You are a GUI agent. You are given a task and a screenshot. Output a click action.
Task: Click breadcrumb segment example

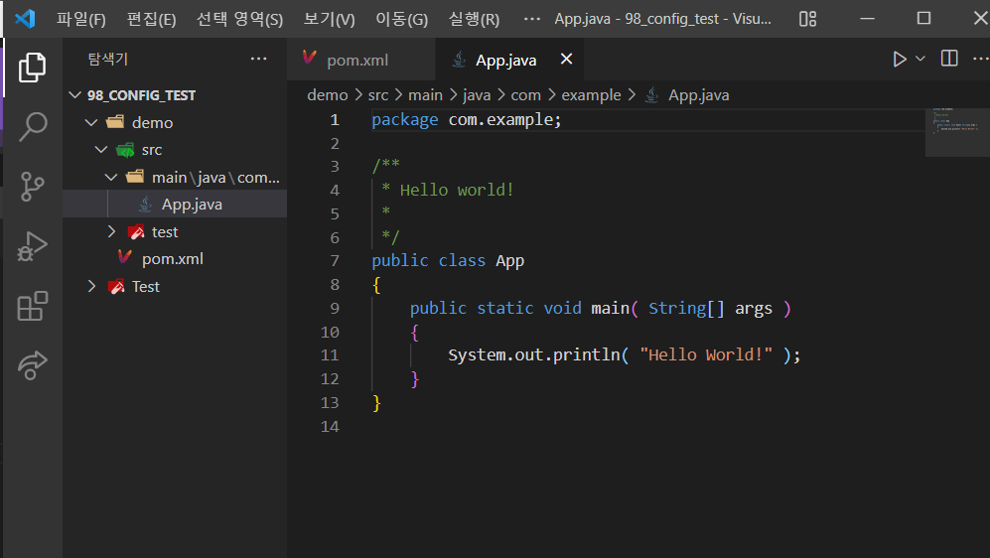point(591,95)
